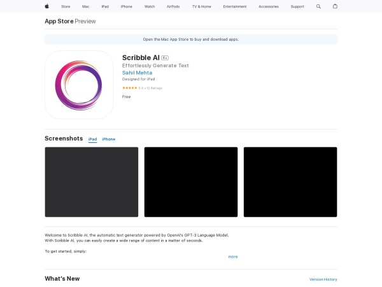Screen dimensions: 382x287
Task: Open the Mac menu item
Action: tap(85, 6)
